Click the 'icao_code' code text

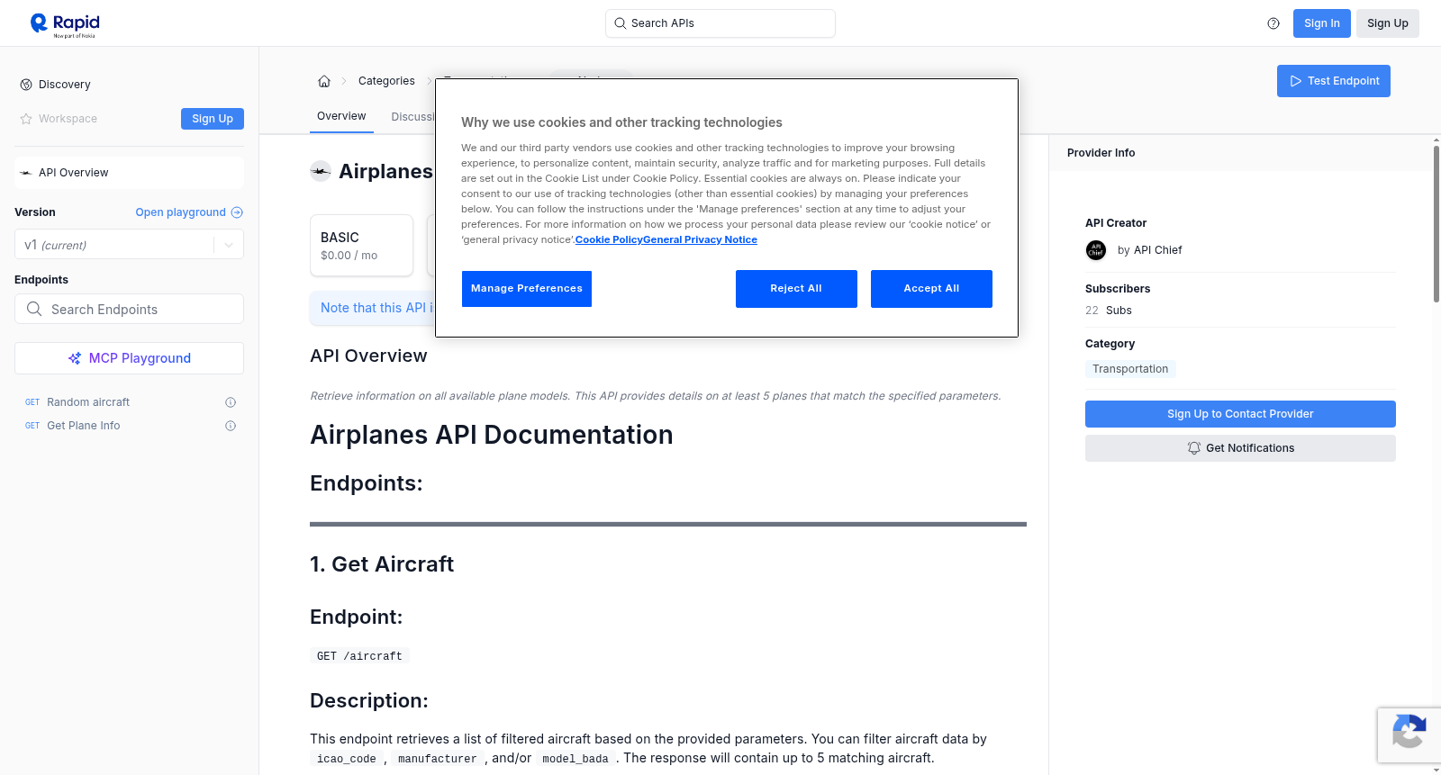click(347, 759)
